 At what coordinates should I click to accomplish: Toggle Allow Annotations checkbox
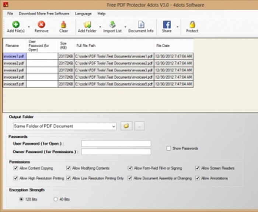(x=197, y=178)
